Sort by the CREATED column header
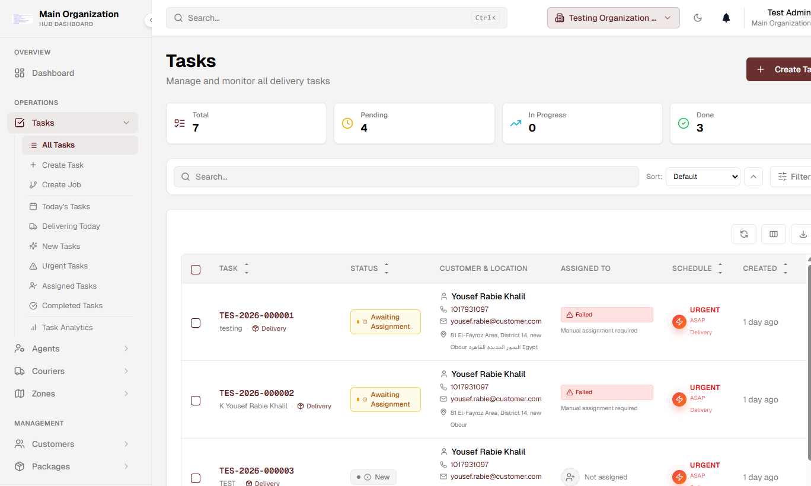 [765, 268]
